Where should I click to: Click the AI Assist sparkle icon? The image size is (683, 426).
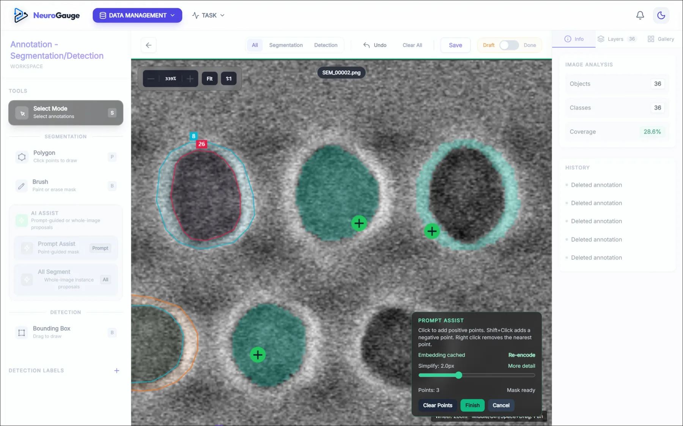click(22, 220)
